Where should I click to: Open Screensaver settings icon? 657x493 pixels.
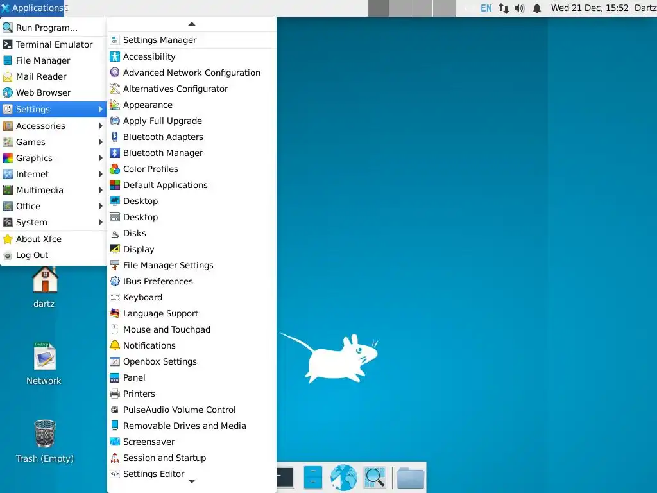point(115,442)
